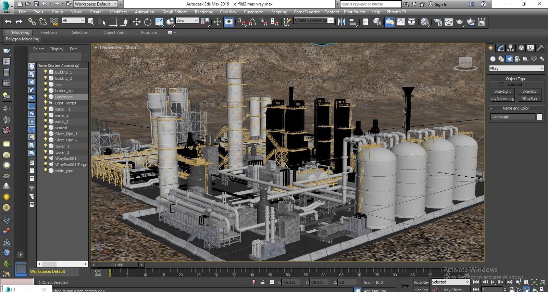Toggle 3D Snaps button
This screenshot has height=292, width=548.
click(242, 22)
